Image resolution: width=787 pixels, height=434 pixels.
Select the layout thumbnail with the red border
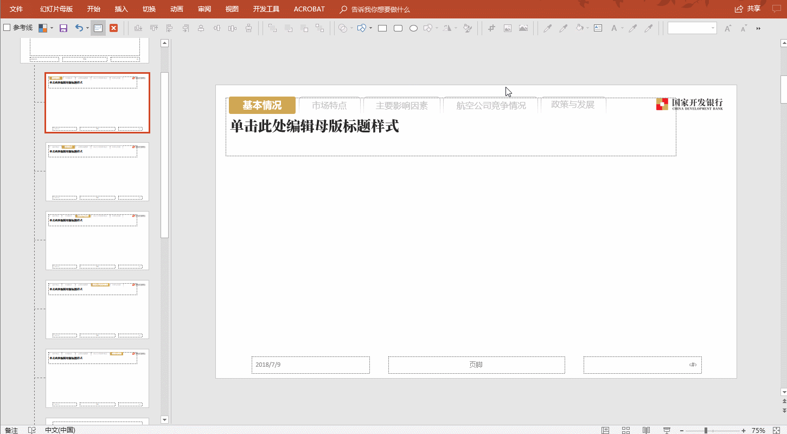98,103
